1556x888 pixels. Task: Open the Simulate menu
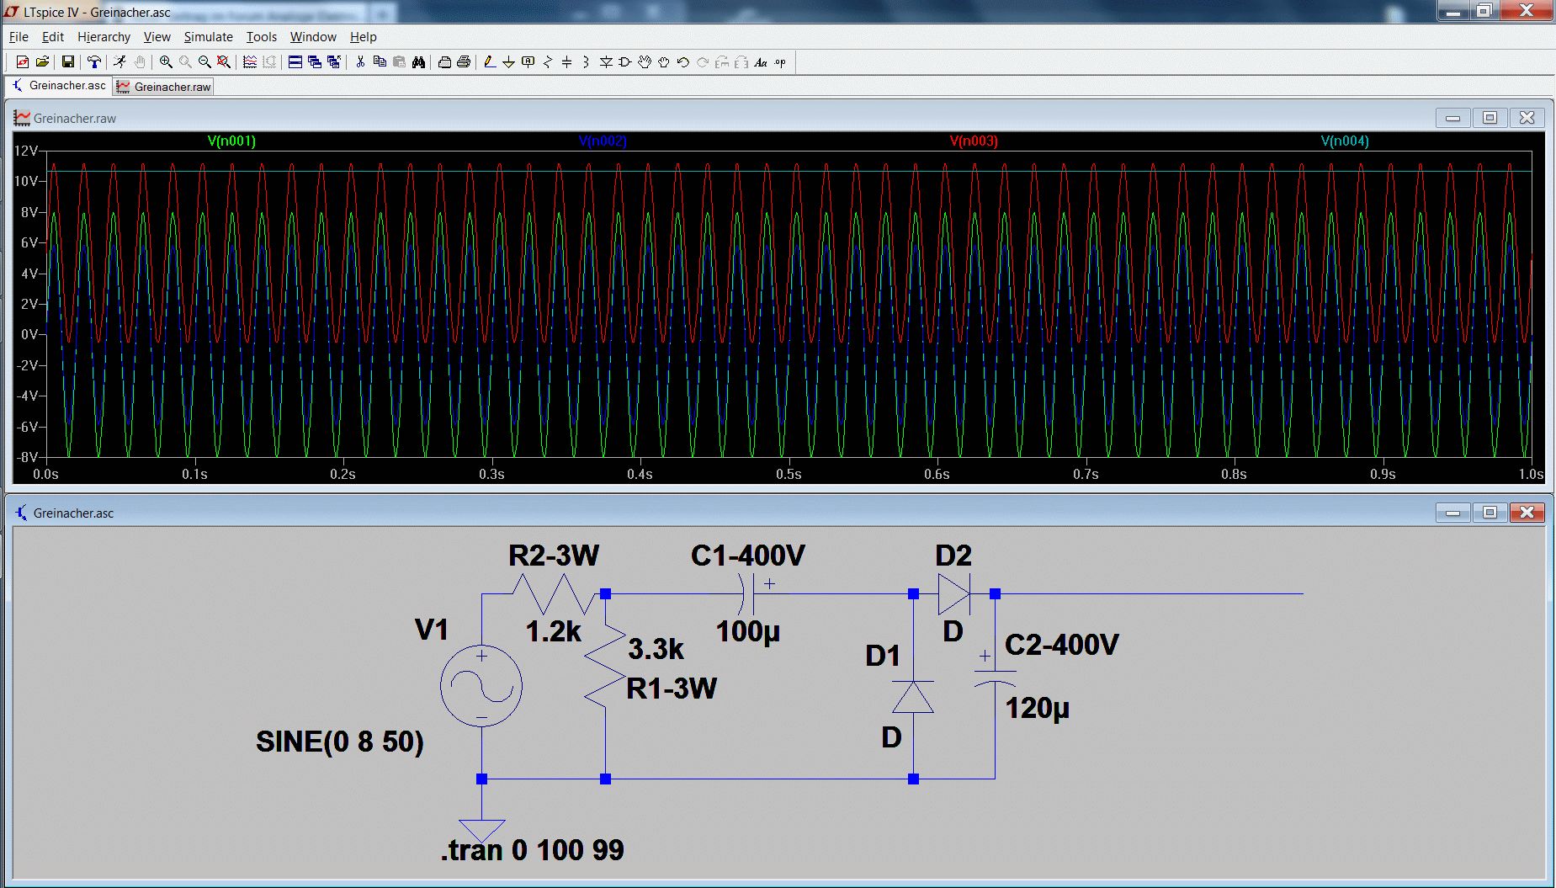[208, 37]
